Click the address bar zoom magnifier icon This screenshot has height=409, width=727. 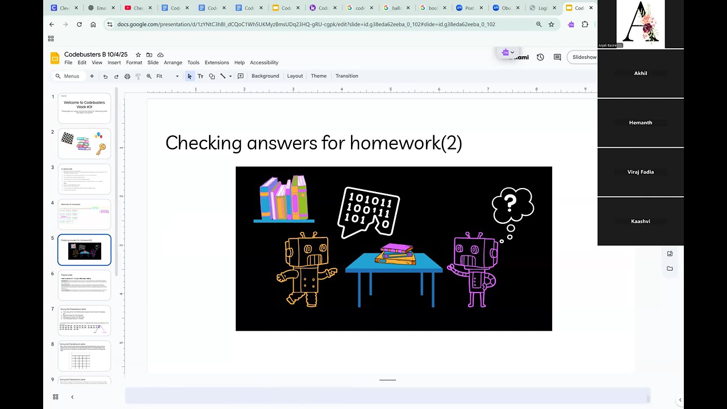point(539,24)
